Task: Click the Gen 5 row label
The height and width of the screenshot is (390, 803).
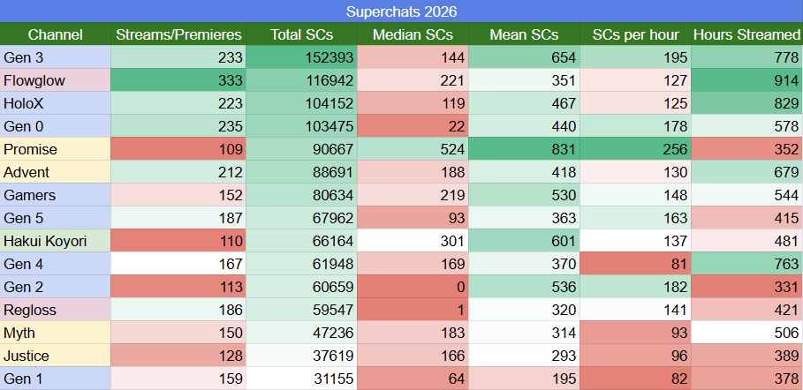Action: (56, 218)
